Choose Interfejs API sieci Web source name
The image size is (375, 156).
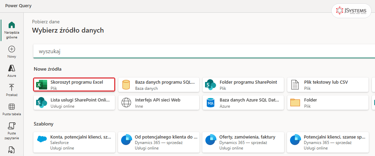pyautogui.click(x=158, y=100)
